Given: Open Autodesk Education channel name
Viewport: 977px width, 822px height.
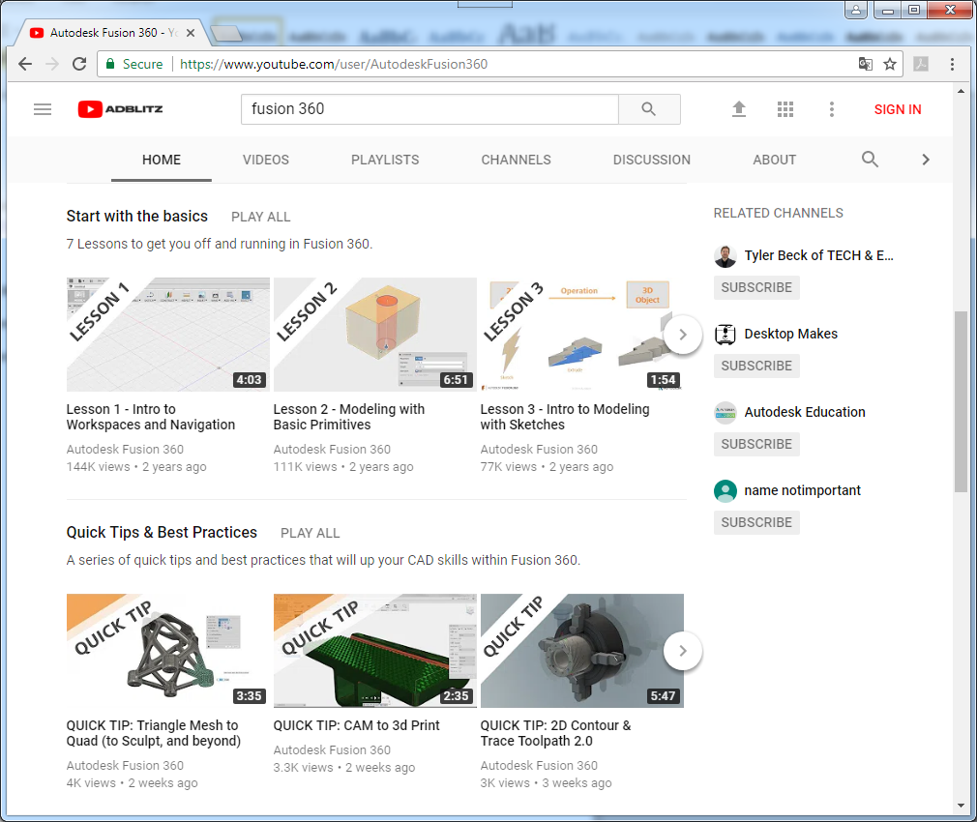Looking at the screenshot, I should (805, 412).
